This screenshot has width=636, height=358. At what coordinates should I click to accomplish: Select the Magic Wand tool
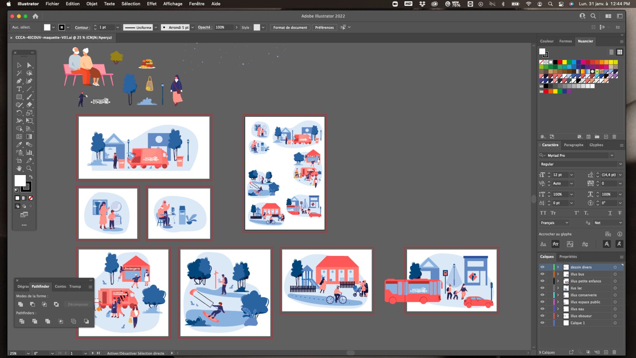coord(19,73)
